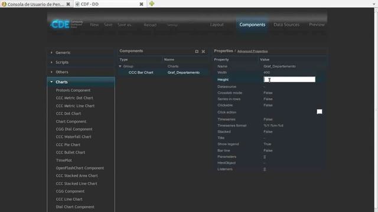378x212 pixels.
Task: Add a CGG Dial Component
Action: point(74,129)
